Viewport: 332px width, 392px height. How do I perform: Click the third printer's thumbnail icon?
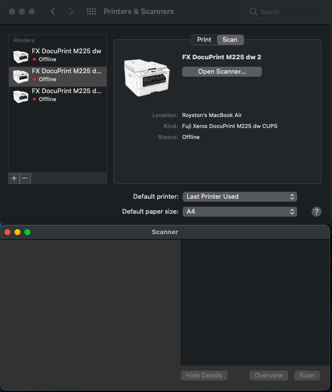click(x=21, y=96)
